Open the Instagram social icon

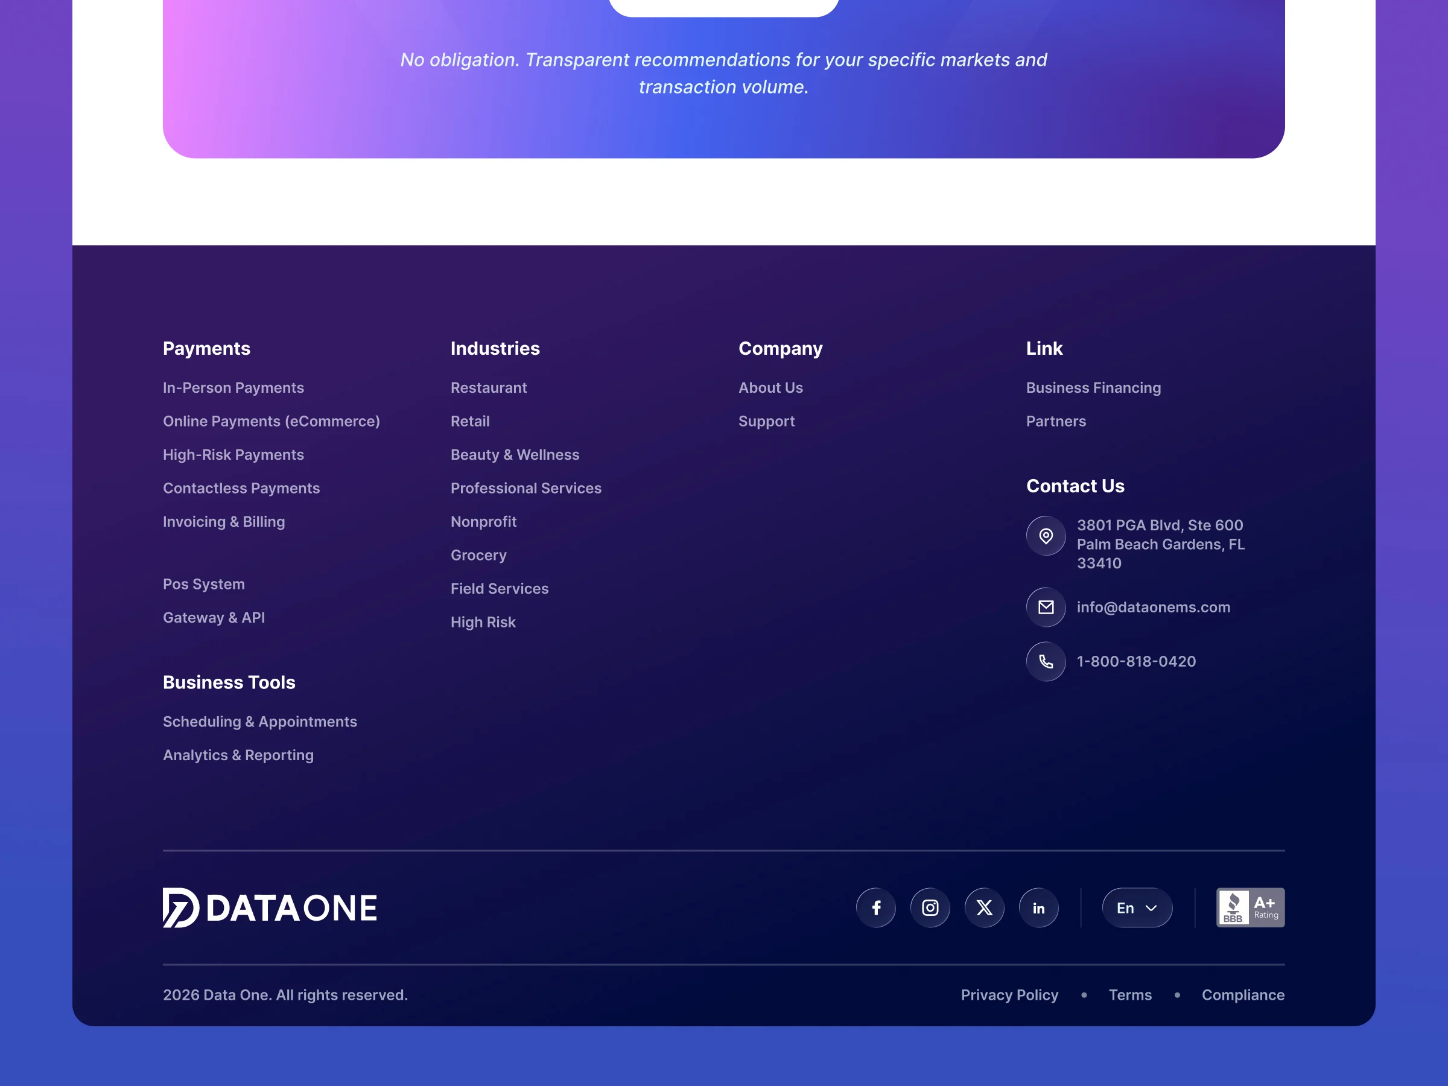930,907
